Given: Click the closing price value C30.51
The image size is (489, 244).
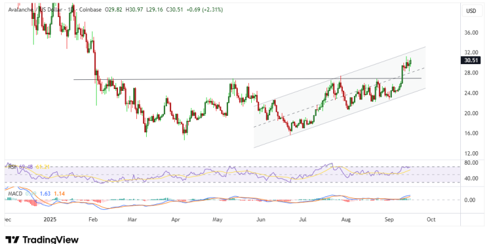Looking at the screenshot, I should [176, 10].
